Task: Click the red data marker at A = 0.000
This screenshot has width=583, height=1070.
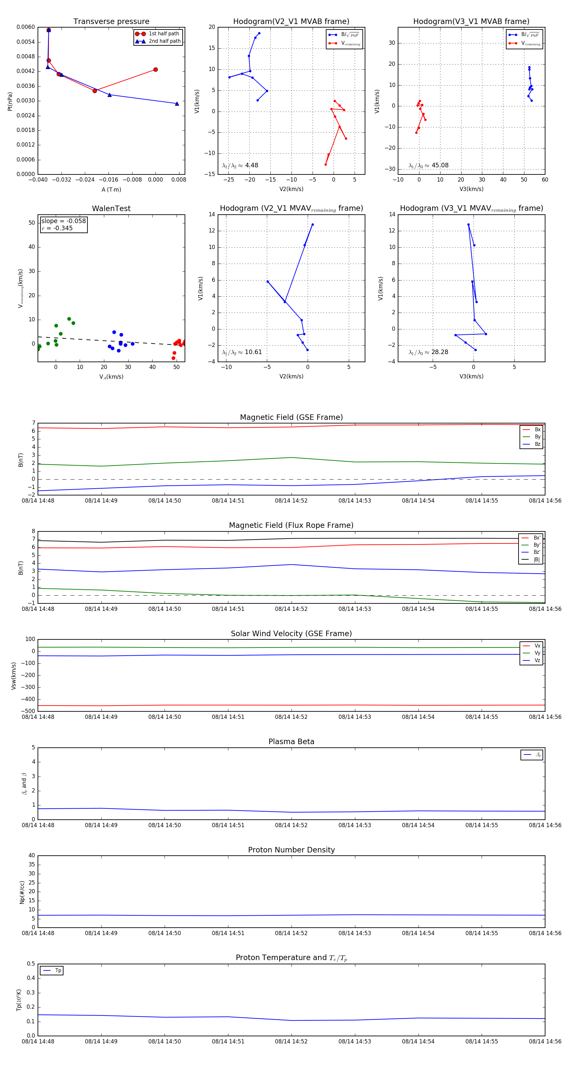Action: (x=155, y=69)
